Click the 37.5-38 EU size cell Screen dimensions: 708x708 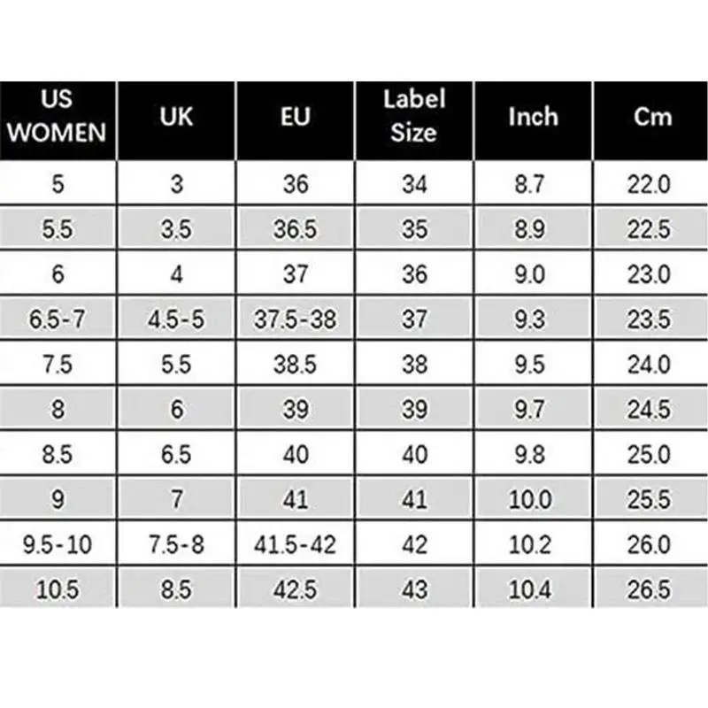point(296,319)
